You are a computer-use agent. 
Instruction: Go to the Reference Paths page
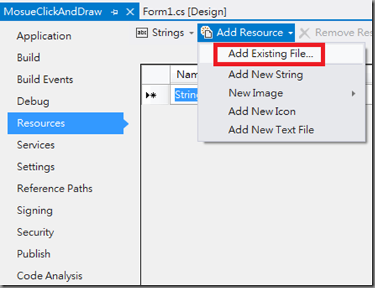tap(55, 189)
